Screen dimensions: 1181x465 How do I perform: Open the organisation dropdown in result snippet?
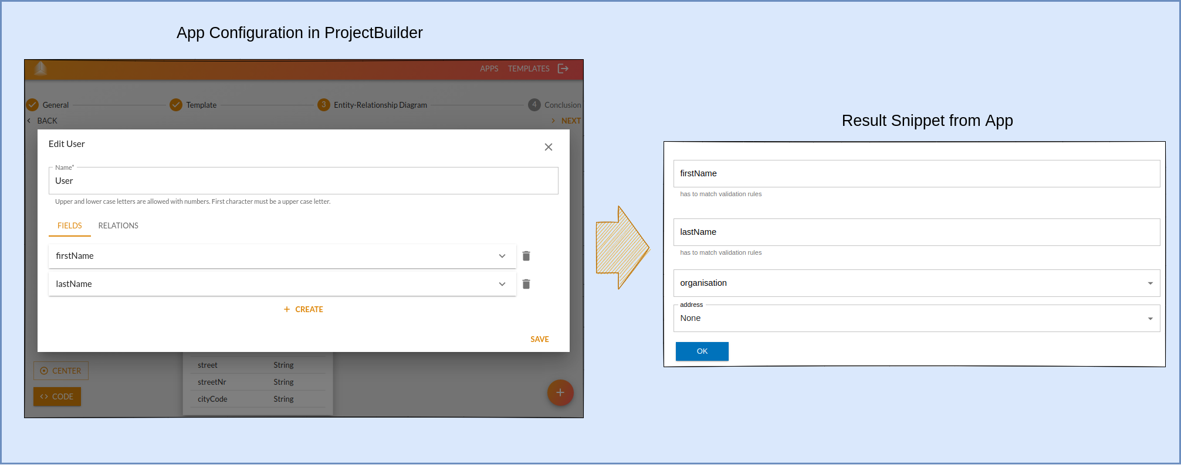coord(916,283)
